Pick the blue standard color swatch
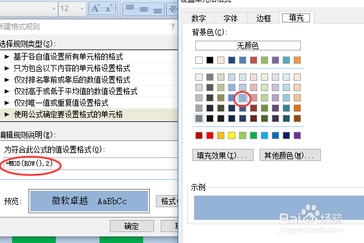 (x=275, y=135)
